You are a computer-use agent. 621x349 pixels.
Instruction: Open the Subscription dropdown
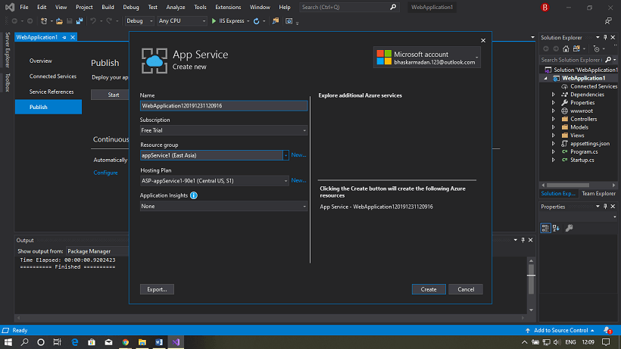click(x=304, y=130)
